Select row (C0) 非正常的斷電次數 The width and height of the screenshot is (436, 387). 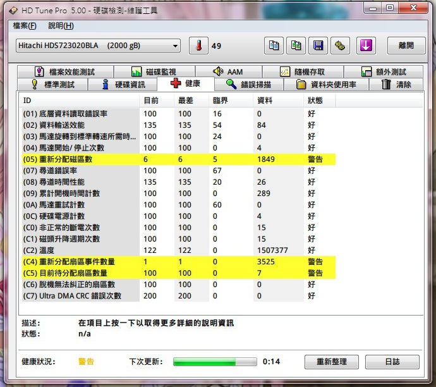click(179, 228)
